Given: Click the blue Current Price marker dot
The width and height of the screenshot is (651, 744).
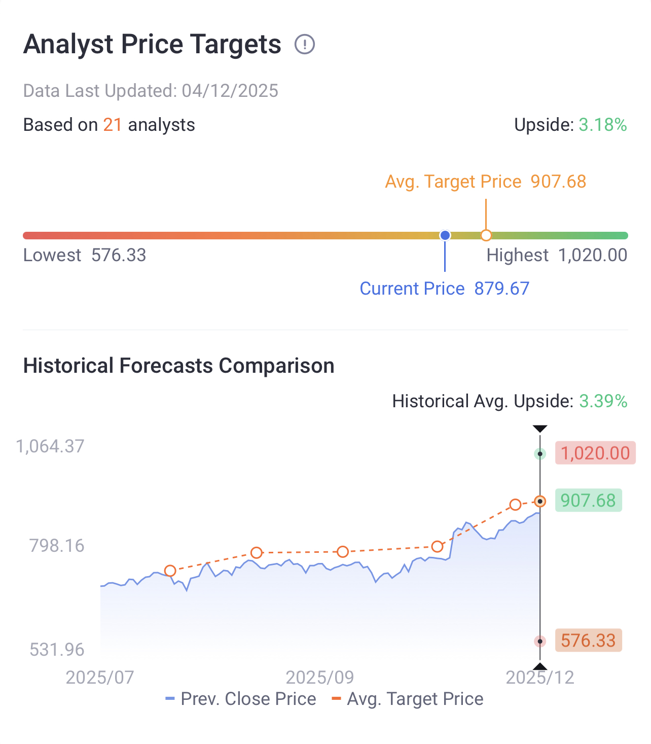Looking at the screenshot, I should pos(445,235).
